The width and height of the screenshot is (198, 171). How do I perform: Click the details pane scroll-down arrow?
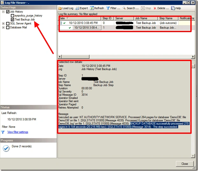tap(193, 156)
